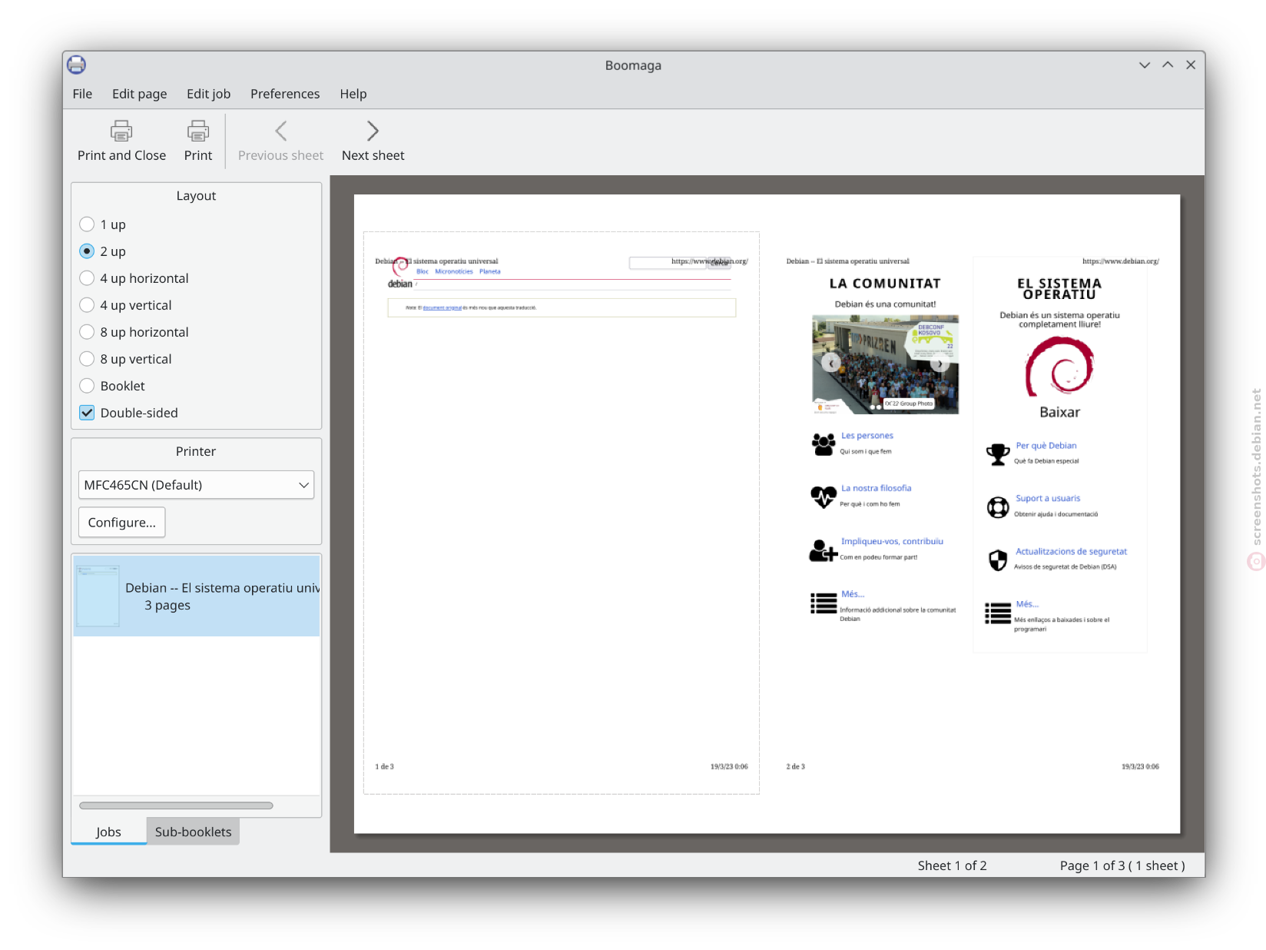Click the Baixar text in preview
This screenshot has width=1266, height=950.
coord(1059,412)
